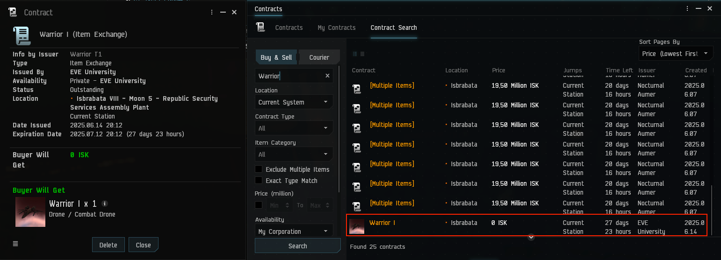The width and height of the screenshot is (721, 260).
Task: Check the Exact Type Match option
Action: point(259,181)
